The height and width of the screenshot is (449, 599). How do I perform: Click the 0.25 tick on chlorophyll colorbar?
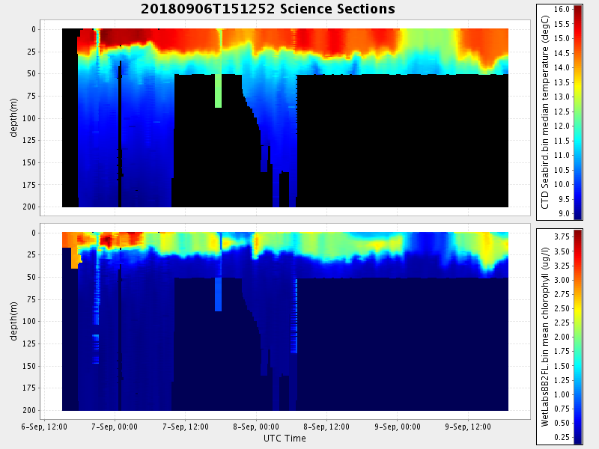563,436
